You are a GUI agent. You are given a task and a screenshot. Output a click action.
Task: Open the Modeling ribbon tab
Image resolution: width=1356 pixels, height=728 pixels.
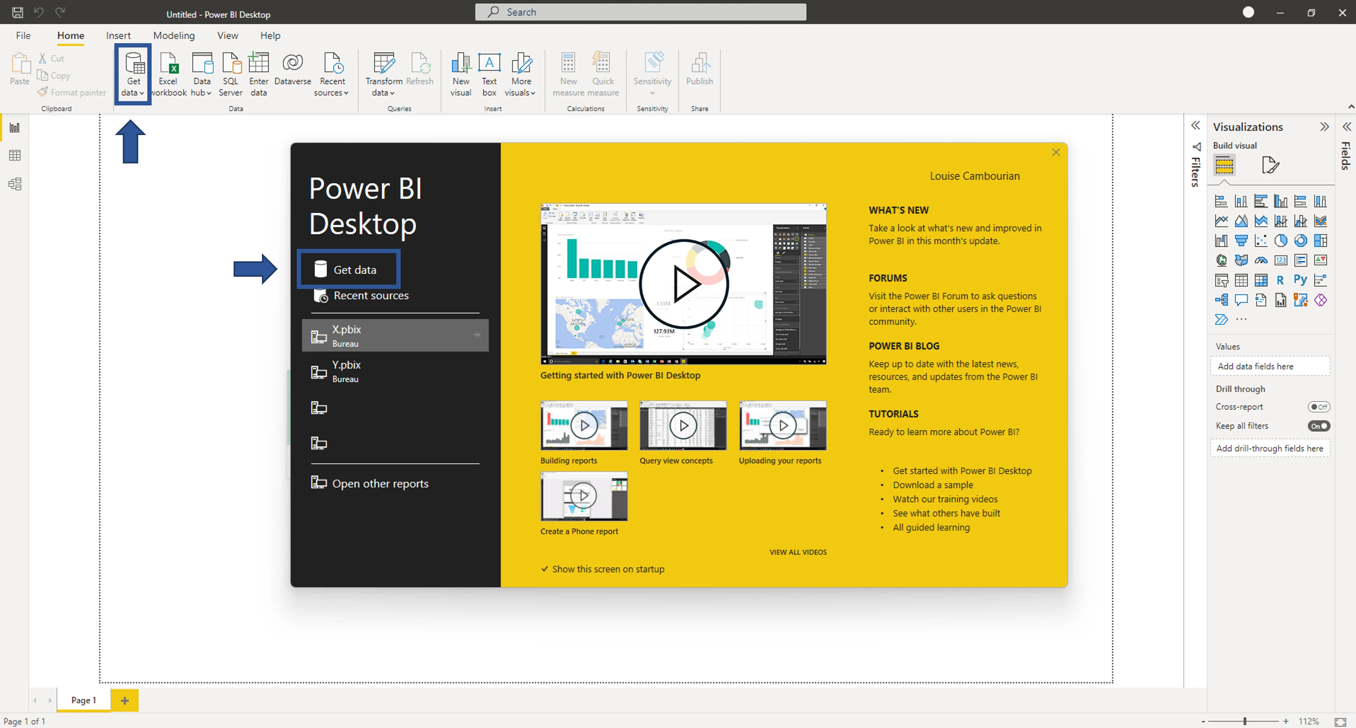174,35
